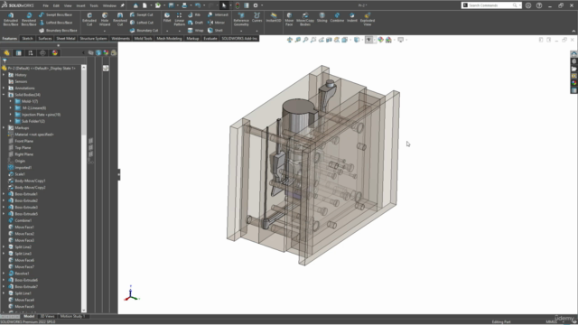The image size is (578, 325).
Task: Select the Revolved Boss/Base tool
Action: tap(29, 19)
